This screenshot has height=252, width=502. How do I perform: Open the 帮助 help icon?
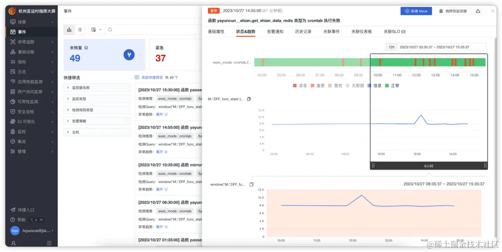(x=13, y=220)
